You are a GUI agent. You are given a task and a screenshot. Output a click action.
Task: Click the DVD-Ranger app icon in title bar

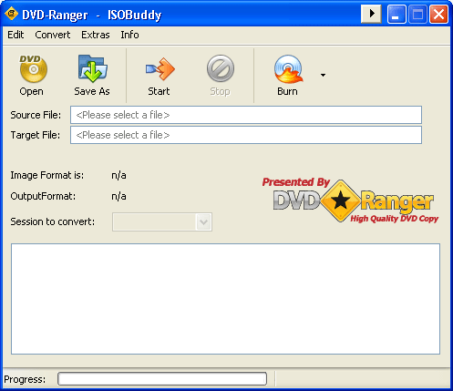click(x=12, y=14)
